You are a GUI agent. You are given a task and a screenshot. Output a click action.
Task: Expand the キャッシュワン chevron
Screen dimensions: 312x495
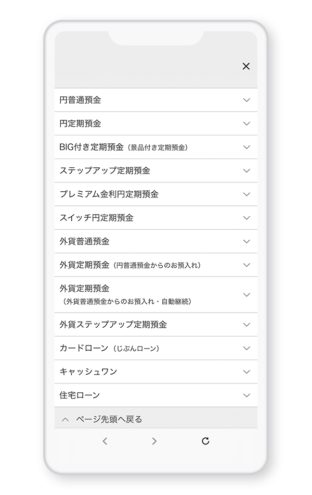246,372
